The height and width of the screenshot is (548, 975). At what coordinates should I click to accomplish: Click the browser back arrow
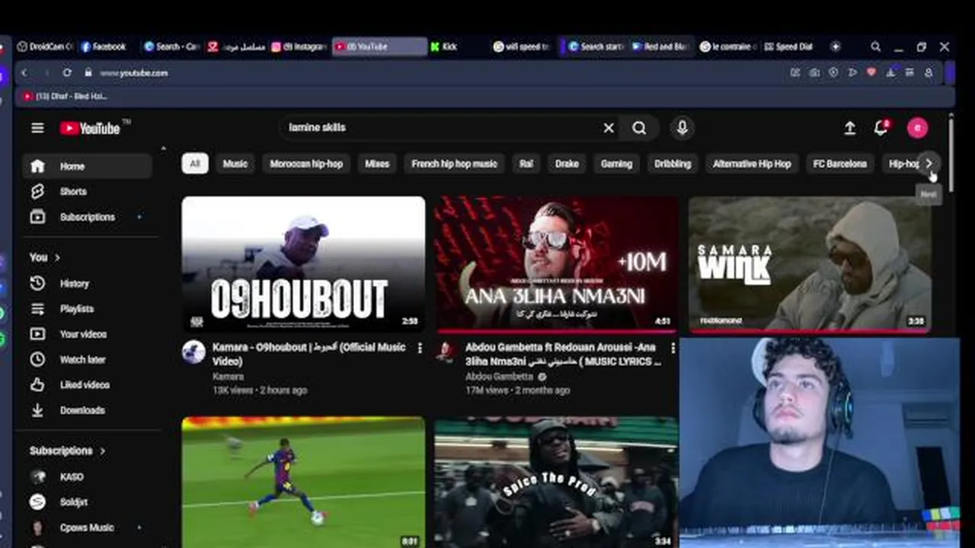point(24,73)
